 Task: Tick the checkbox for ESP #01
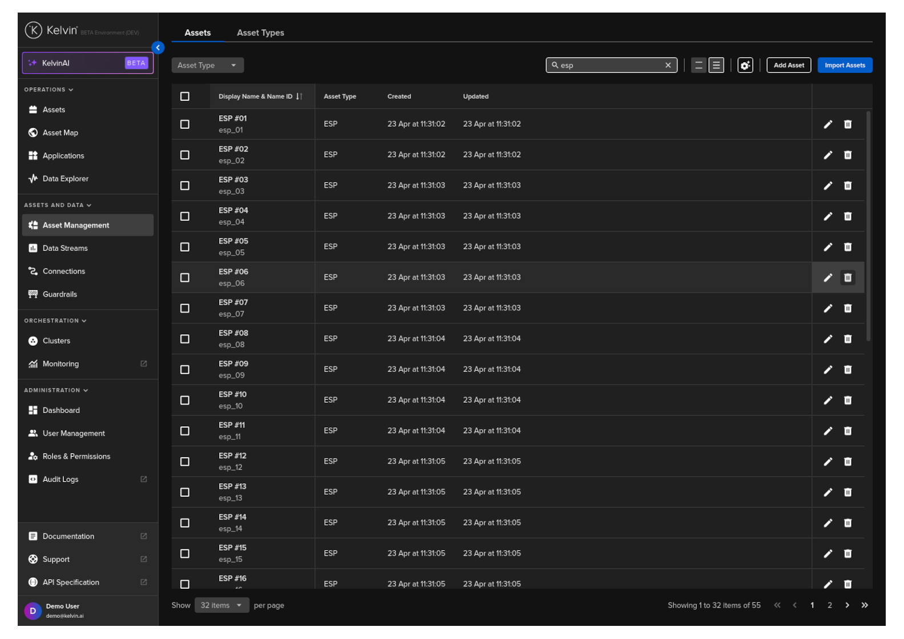[185, 124]
